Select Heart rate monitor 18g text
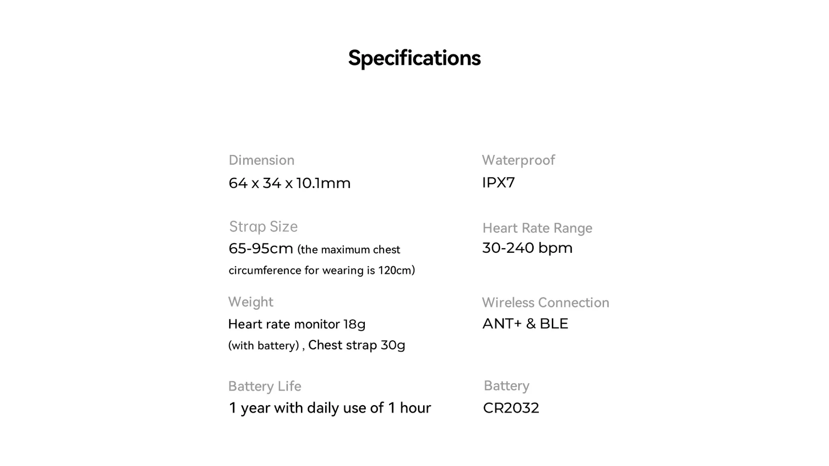This screenshot has width=829, height=466. [296, 324]
